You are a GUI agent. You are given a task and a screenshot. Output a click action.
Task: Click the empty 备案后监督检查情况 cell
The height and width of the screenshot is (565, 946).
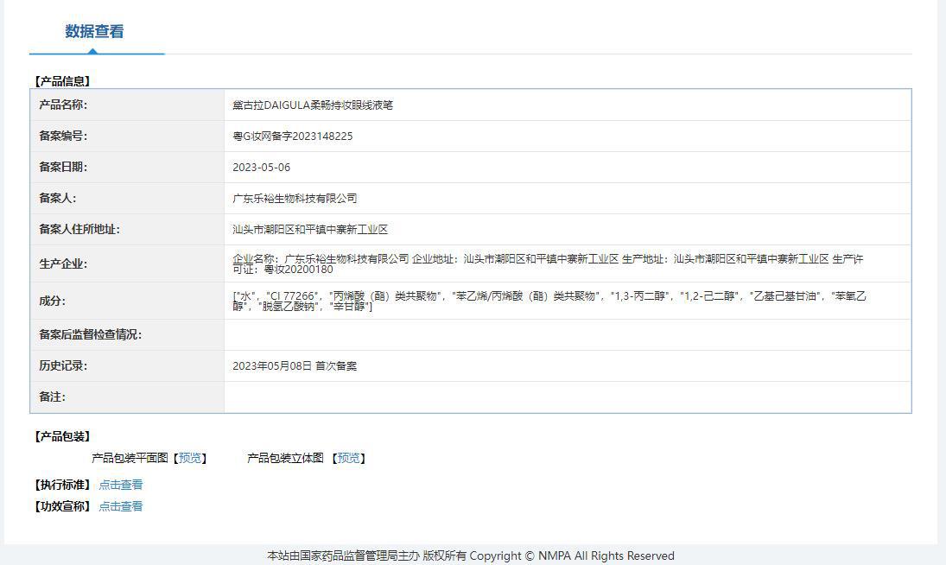(567, 334)
